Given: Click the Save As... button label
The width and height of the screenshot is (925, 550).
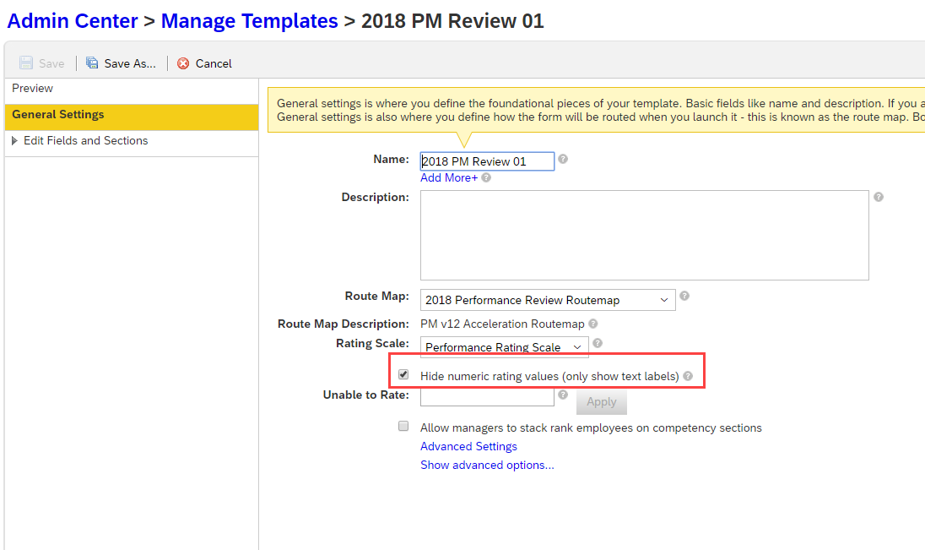Looking at the screenshot, I should 130,63.
